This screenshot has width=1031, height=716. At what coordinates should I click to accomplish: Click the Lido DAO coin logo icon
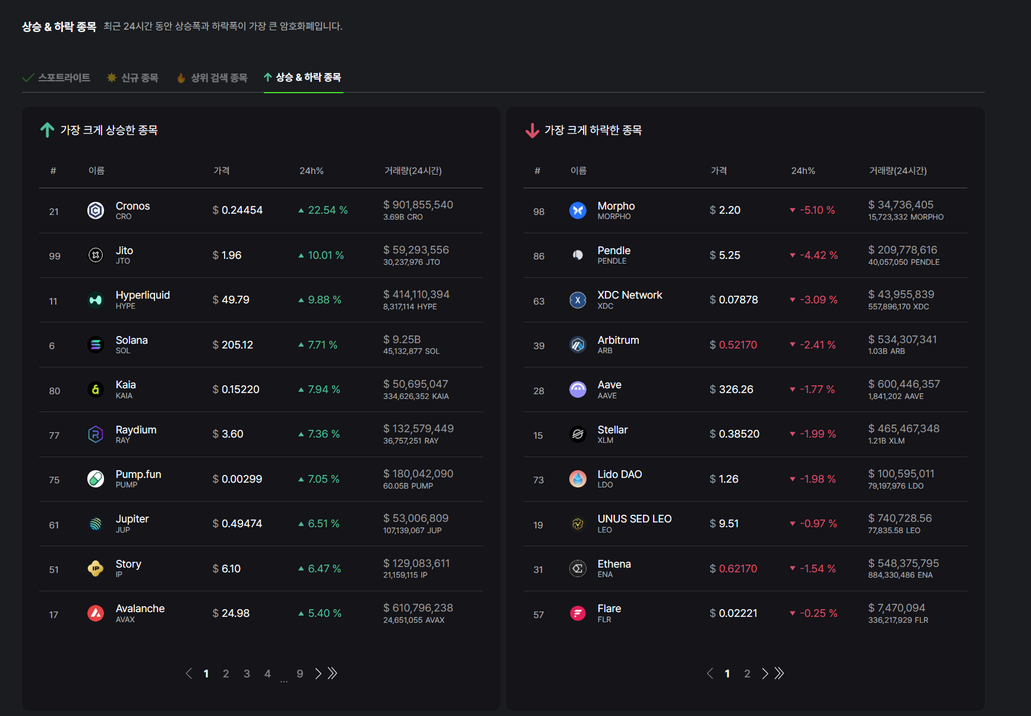[578, 479]
